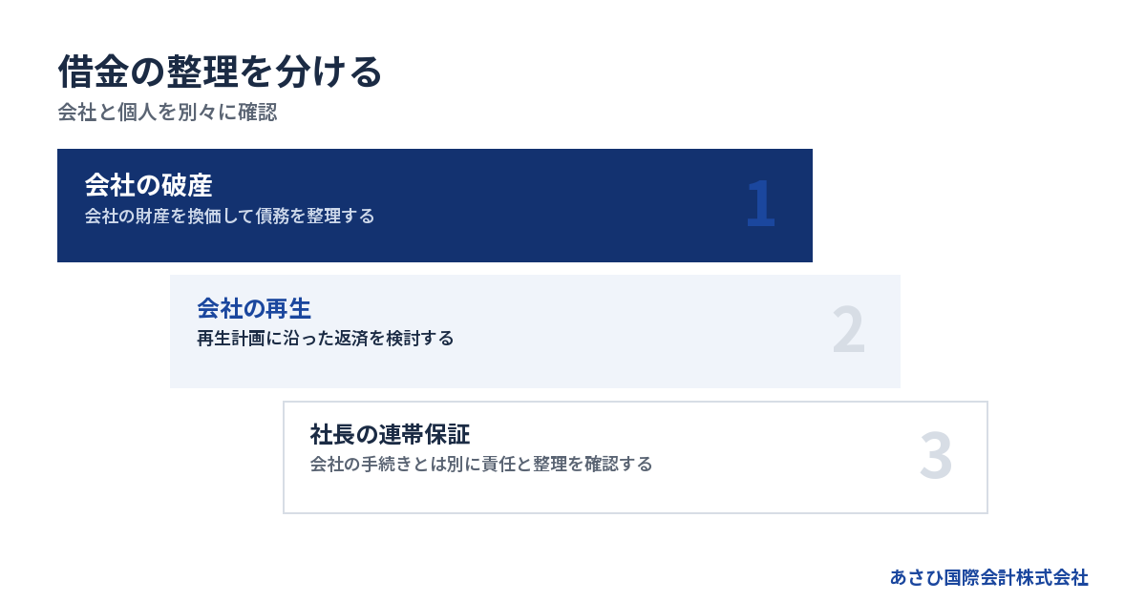Click the large number 1

tap(760, 204)
